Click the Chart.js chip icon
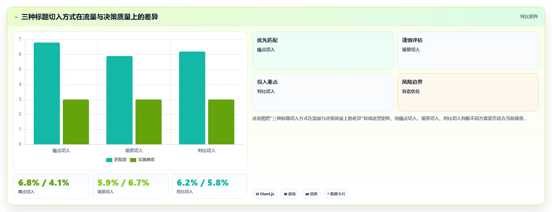552x212 pixels. [257, 194]
